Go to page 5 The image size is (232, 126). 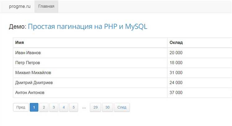point(74,107)
